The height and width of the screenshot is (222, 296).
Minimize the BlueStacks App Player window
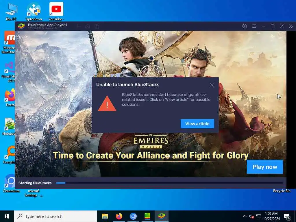(263, 26)
